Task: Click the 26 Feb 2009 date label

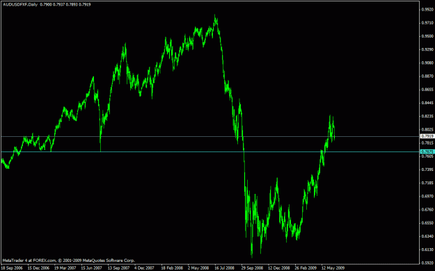Action: [306, 268]
